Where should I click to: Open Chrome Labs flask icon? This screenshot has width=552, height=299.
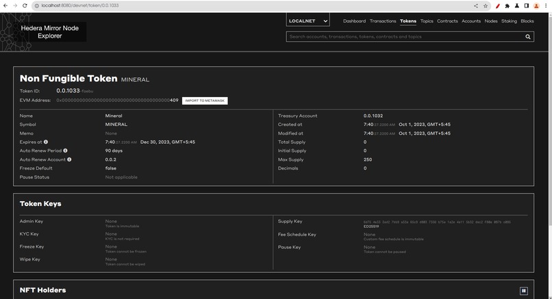tap(517, 5)
